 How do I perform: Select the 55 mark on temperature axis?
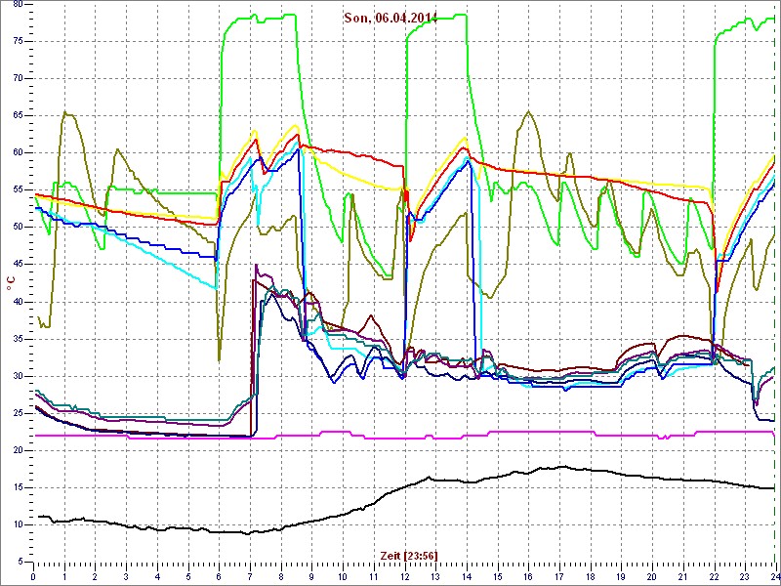click(17, 189)
